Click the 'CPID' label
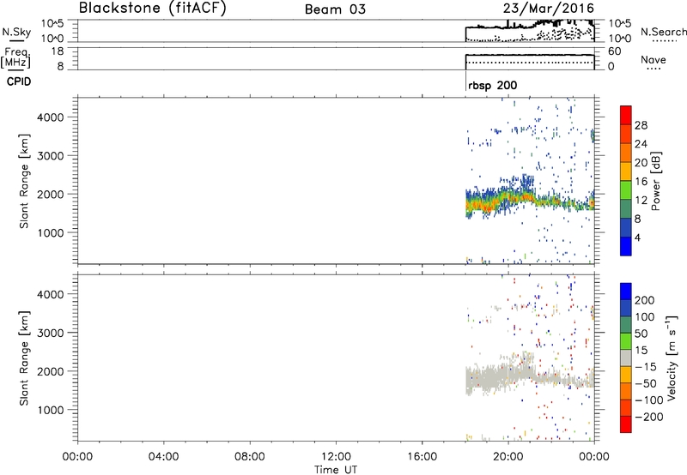This screenshot has height=475, width=687. click(19, 81)
